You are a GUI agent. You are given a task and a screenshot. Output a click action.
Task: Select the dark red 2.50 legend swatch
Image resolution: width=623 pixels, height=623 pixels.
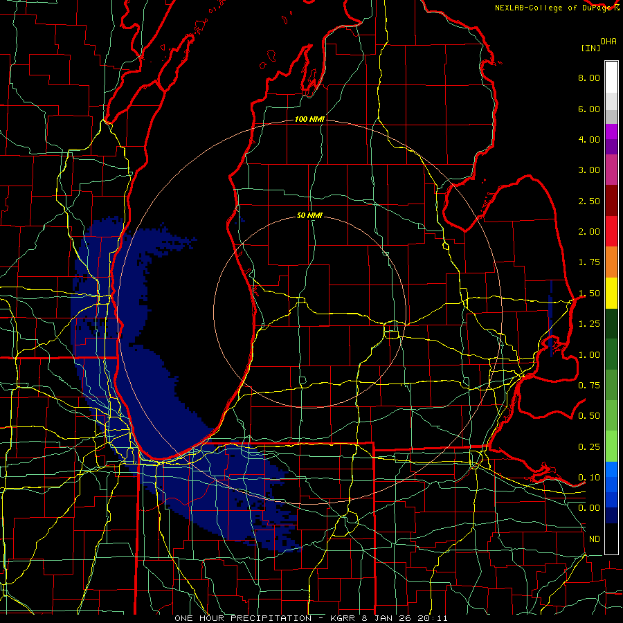611,200
